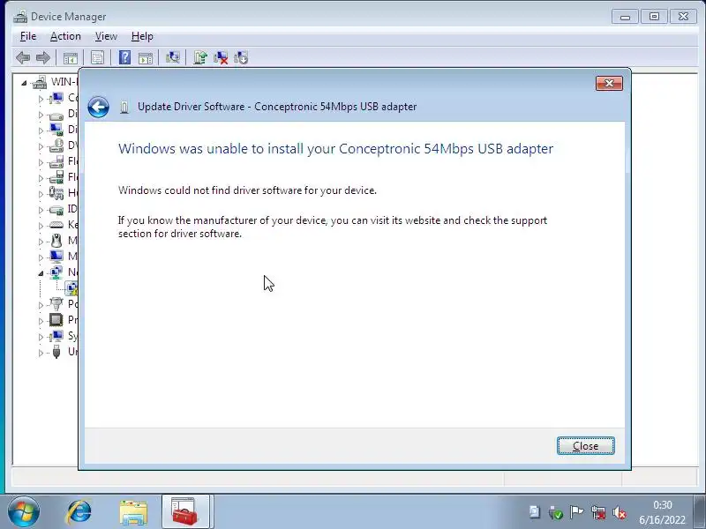Open Properties from the Device Manager toolbar
This screenshot has width=706, height=529.
[97, 57]
